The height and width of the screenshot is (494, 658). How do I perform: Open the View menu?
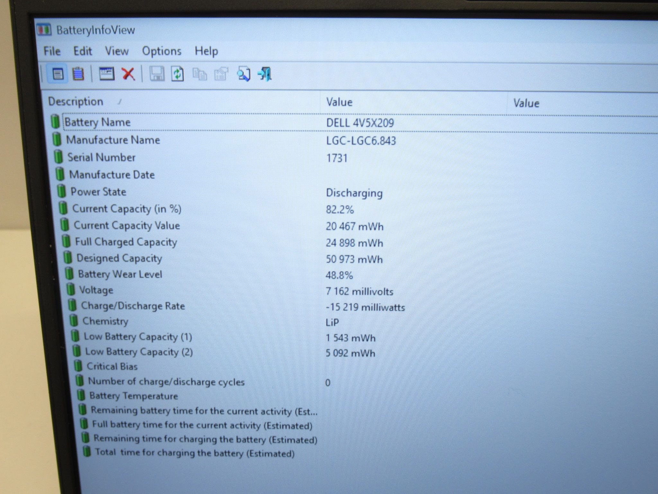[x=117, y=51]
